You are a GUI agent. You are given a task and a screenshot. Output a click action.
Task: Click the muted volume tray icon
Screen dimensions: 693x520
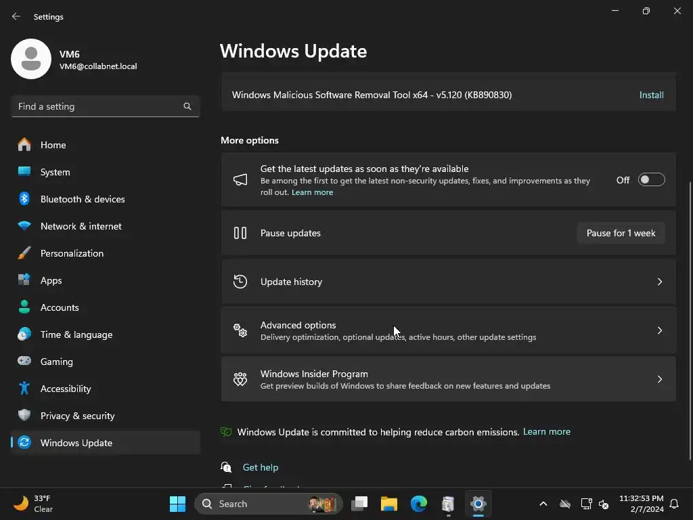604,504
